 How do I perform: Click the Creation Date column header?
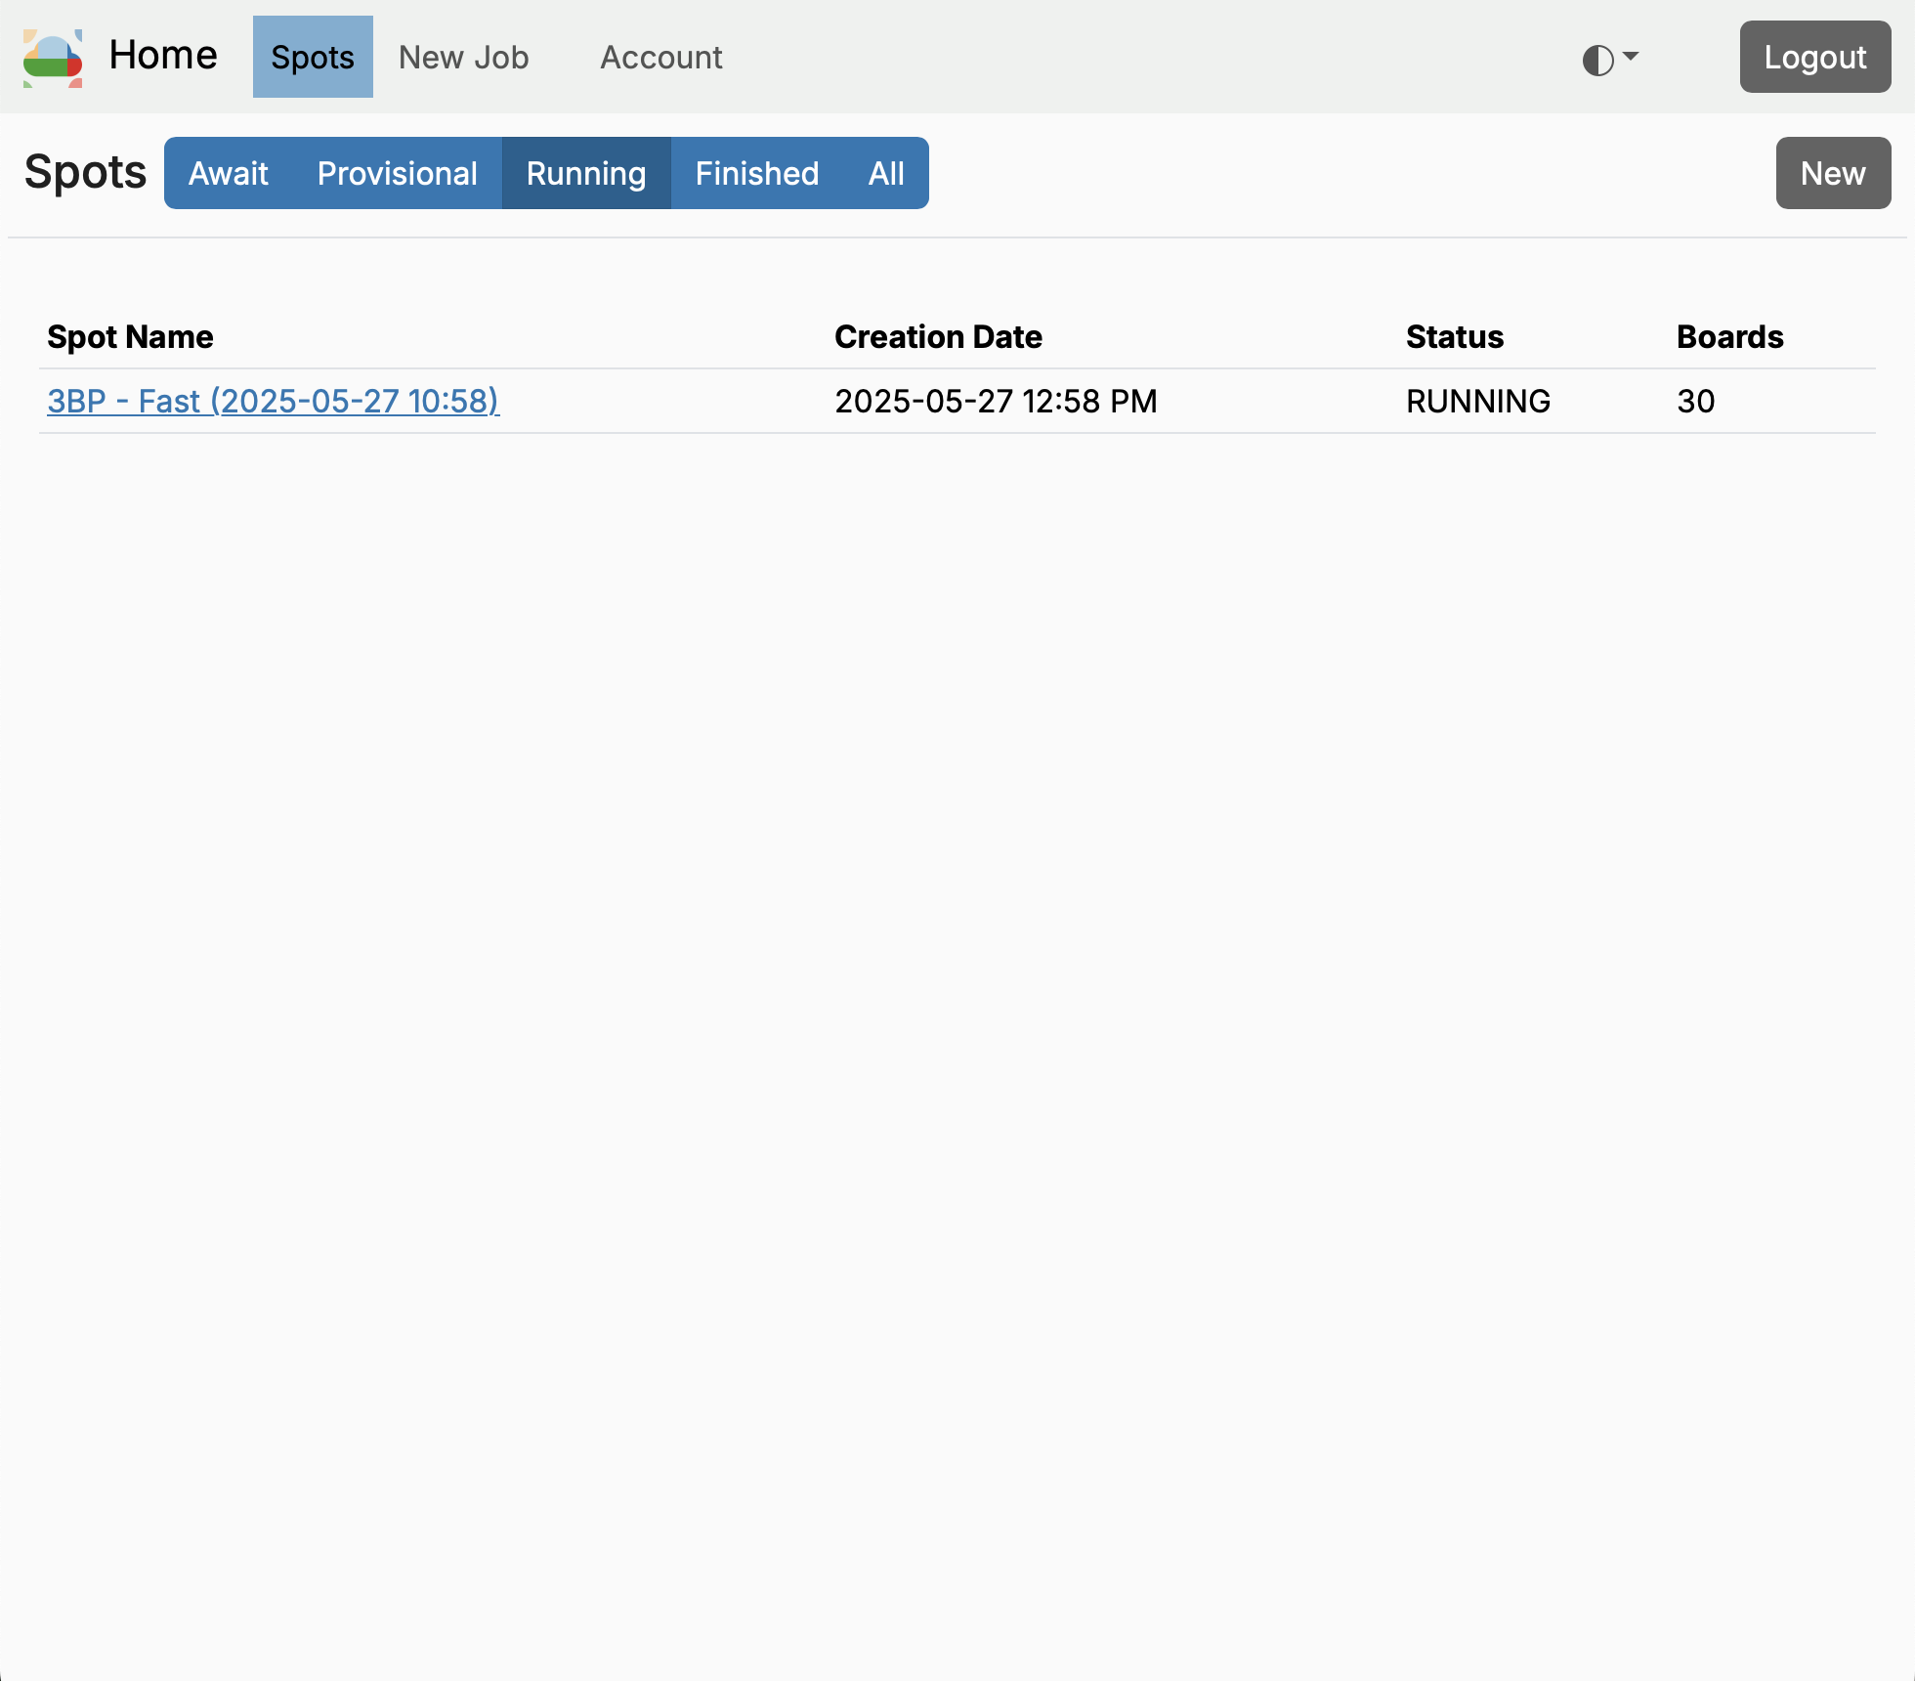938,337
